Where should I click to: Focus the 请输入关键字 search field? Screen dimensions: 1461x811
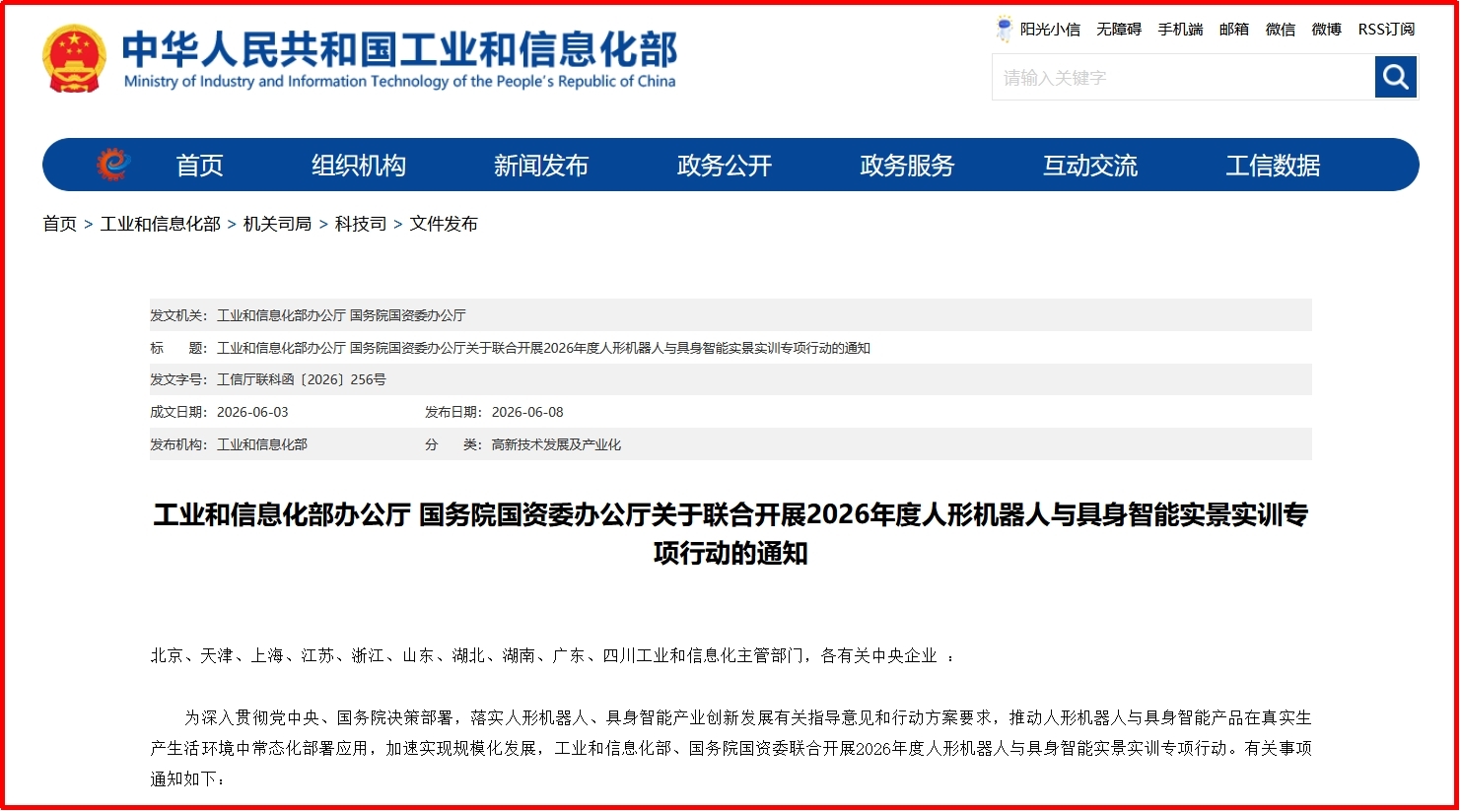click(1184, 77)
